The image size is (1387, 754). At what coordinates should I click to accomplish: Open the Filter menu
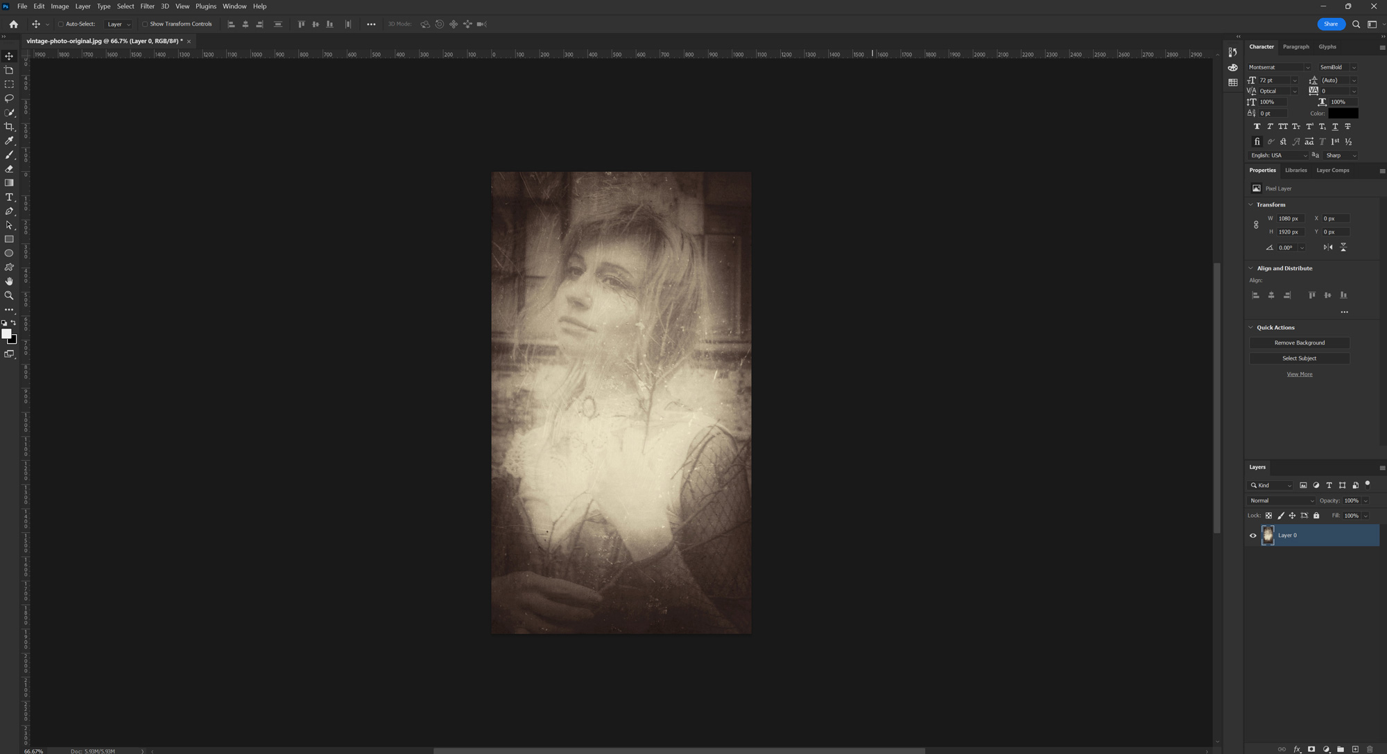point(146,6)
